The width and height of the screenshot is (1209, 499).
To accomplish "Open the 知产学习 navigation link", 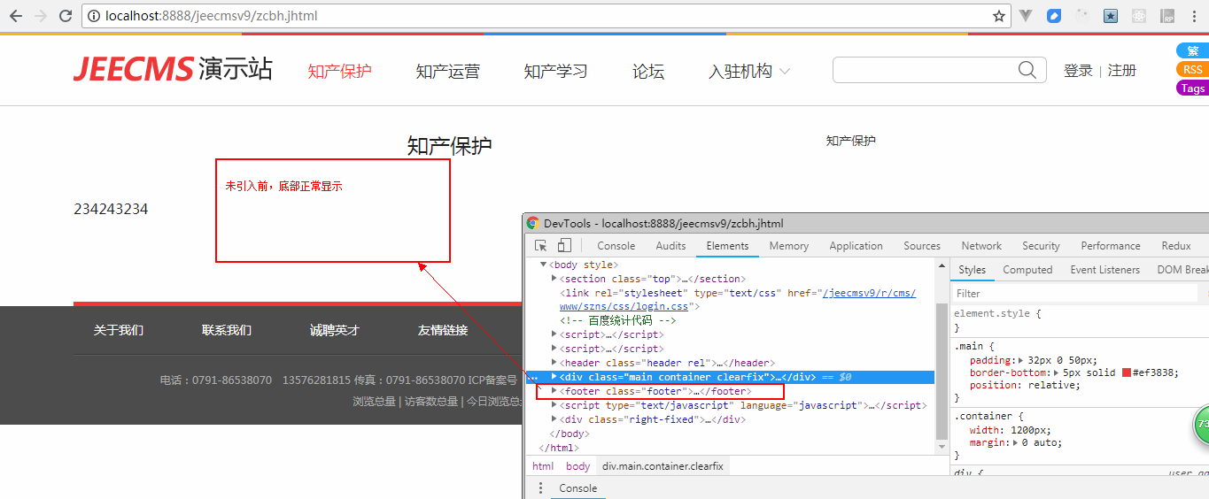I will point(555,72).
